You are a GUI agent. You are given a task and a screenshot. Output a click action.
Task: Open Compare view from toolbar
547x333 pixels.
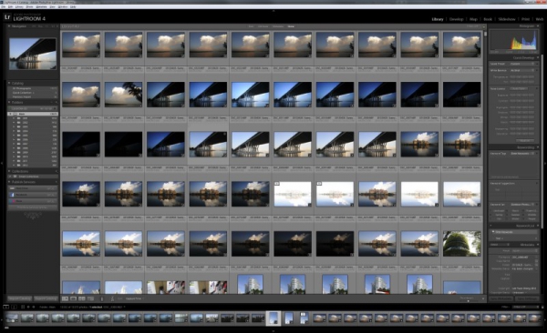click(82, 298)
